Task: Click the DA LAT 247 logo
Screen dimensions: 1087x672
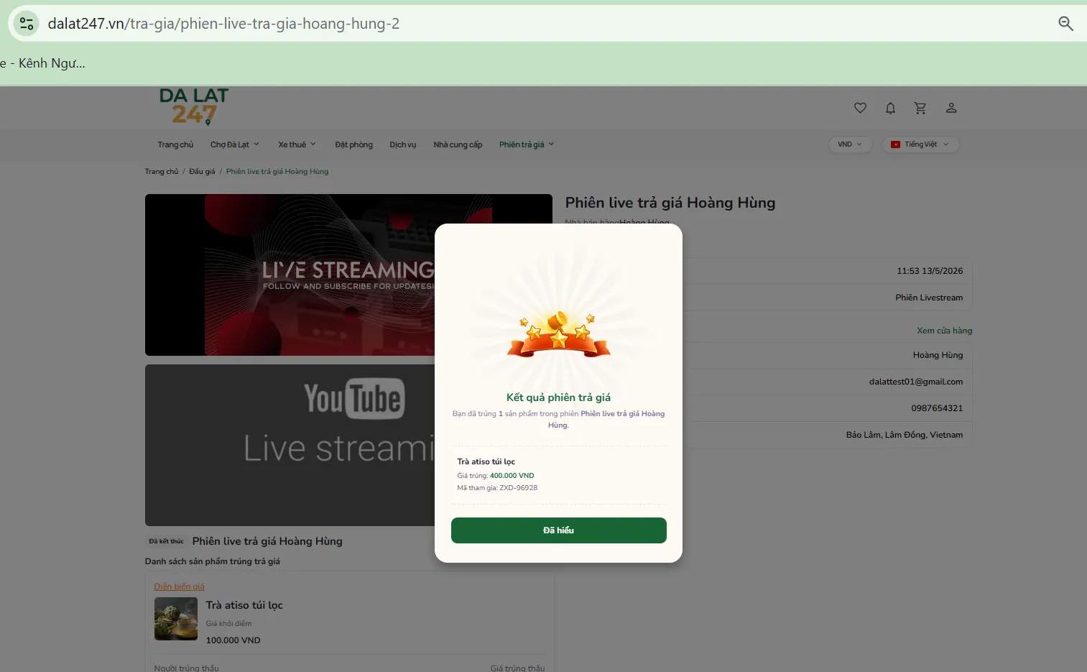Action: 193,106
